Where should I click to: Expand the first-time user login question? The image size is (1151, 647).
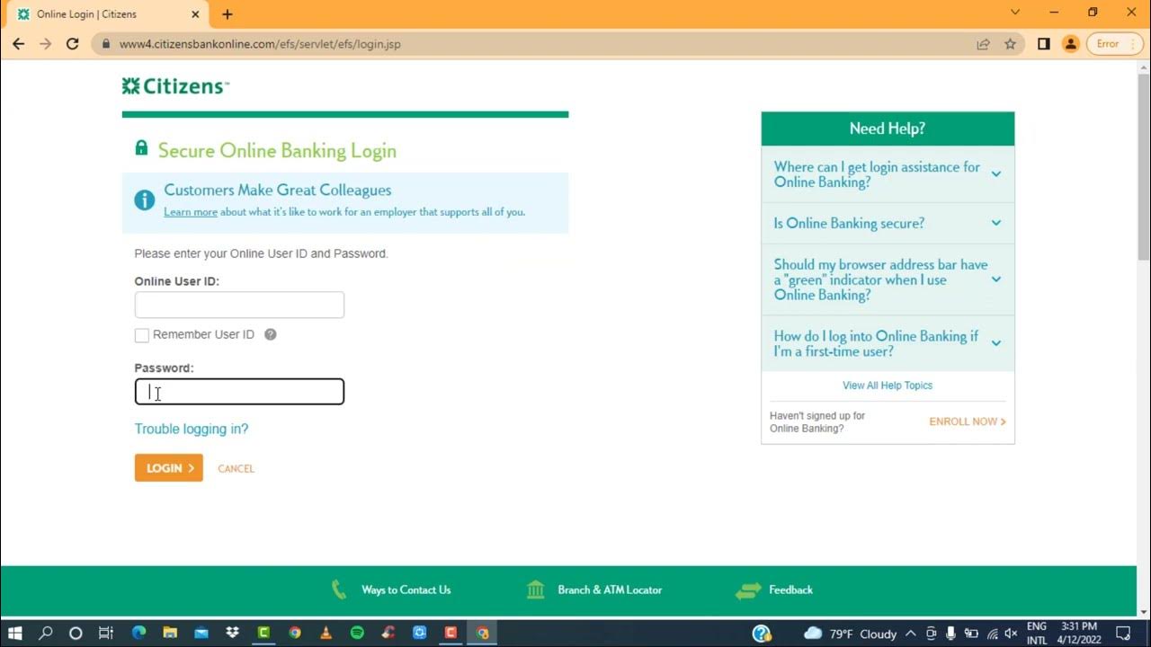tap(888, 343)
